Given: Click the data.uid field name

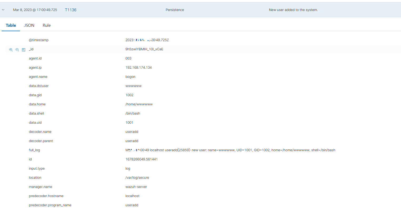Looking at the screenshot, I should pos(35,123).
